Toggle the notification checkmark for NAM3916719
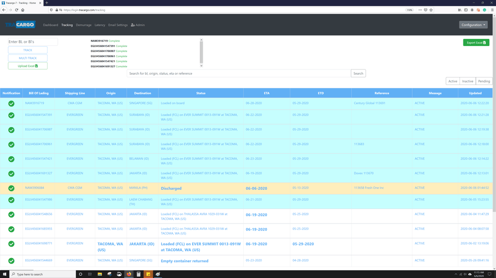496x278 pixels. 11,103
